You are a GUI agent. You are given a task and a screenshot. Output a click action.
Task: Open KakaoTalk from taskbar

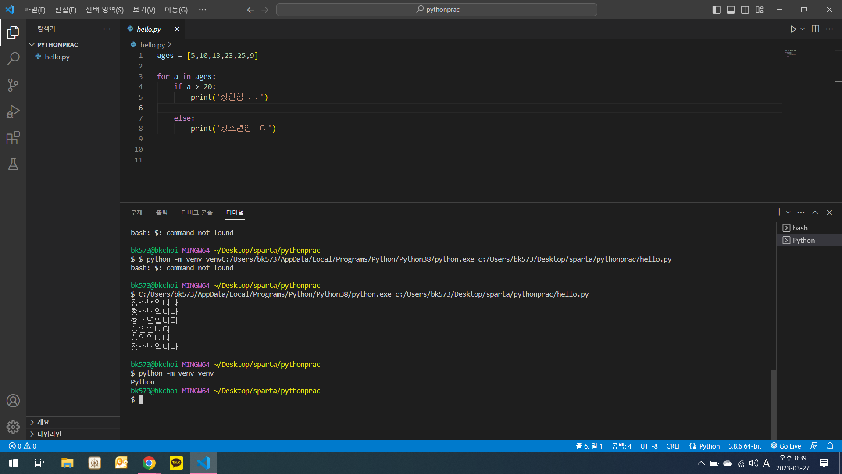tap(176, 463)
